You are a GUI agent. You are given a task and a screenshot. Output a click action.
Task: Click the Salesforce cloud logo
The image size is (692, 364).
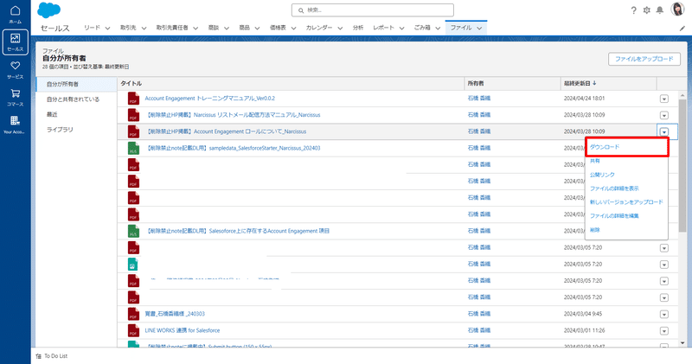click(49, 10)
